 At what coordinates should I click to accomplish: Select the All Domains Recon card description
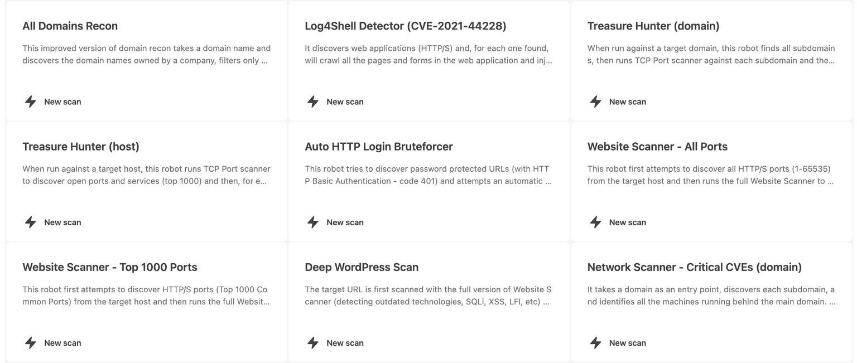tap(146, 54)
